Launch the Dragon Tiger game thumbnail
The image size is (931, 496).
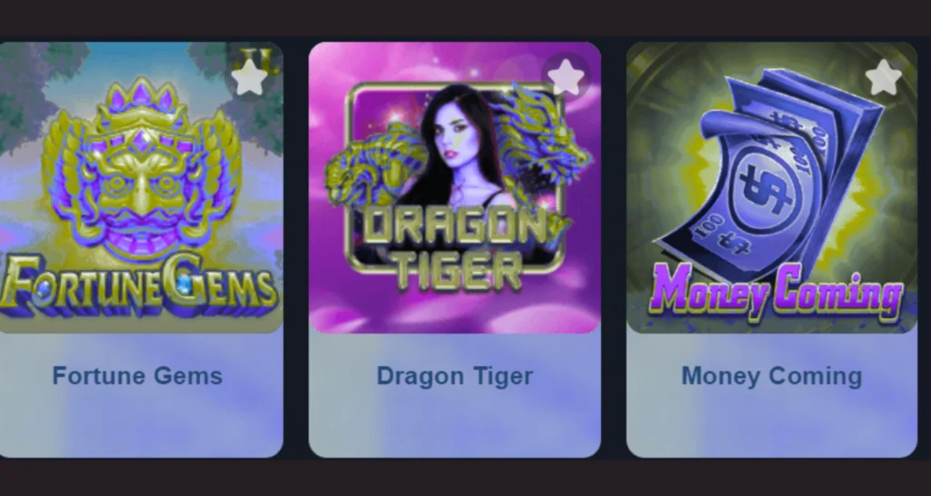tap(455, 187)
